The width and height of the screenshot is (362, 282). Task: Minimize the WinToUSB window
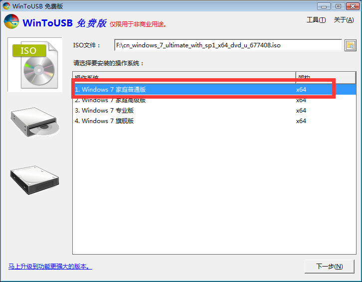point(324,6)
